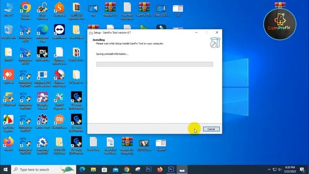Close the SamFw Tool Setup window
The height and width of the screenshot is (174, 309).
[x=217, y=32]
